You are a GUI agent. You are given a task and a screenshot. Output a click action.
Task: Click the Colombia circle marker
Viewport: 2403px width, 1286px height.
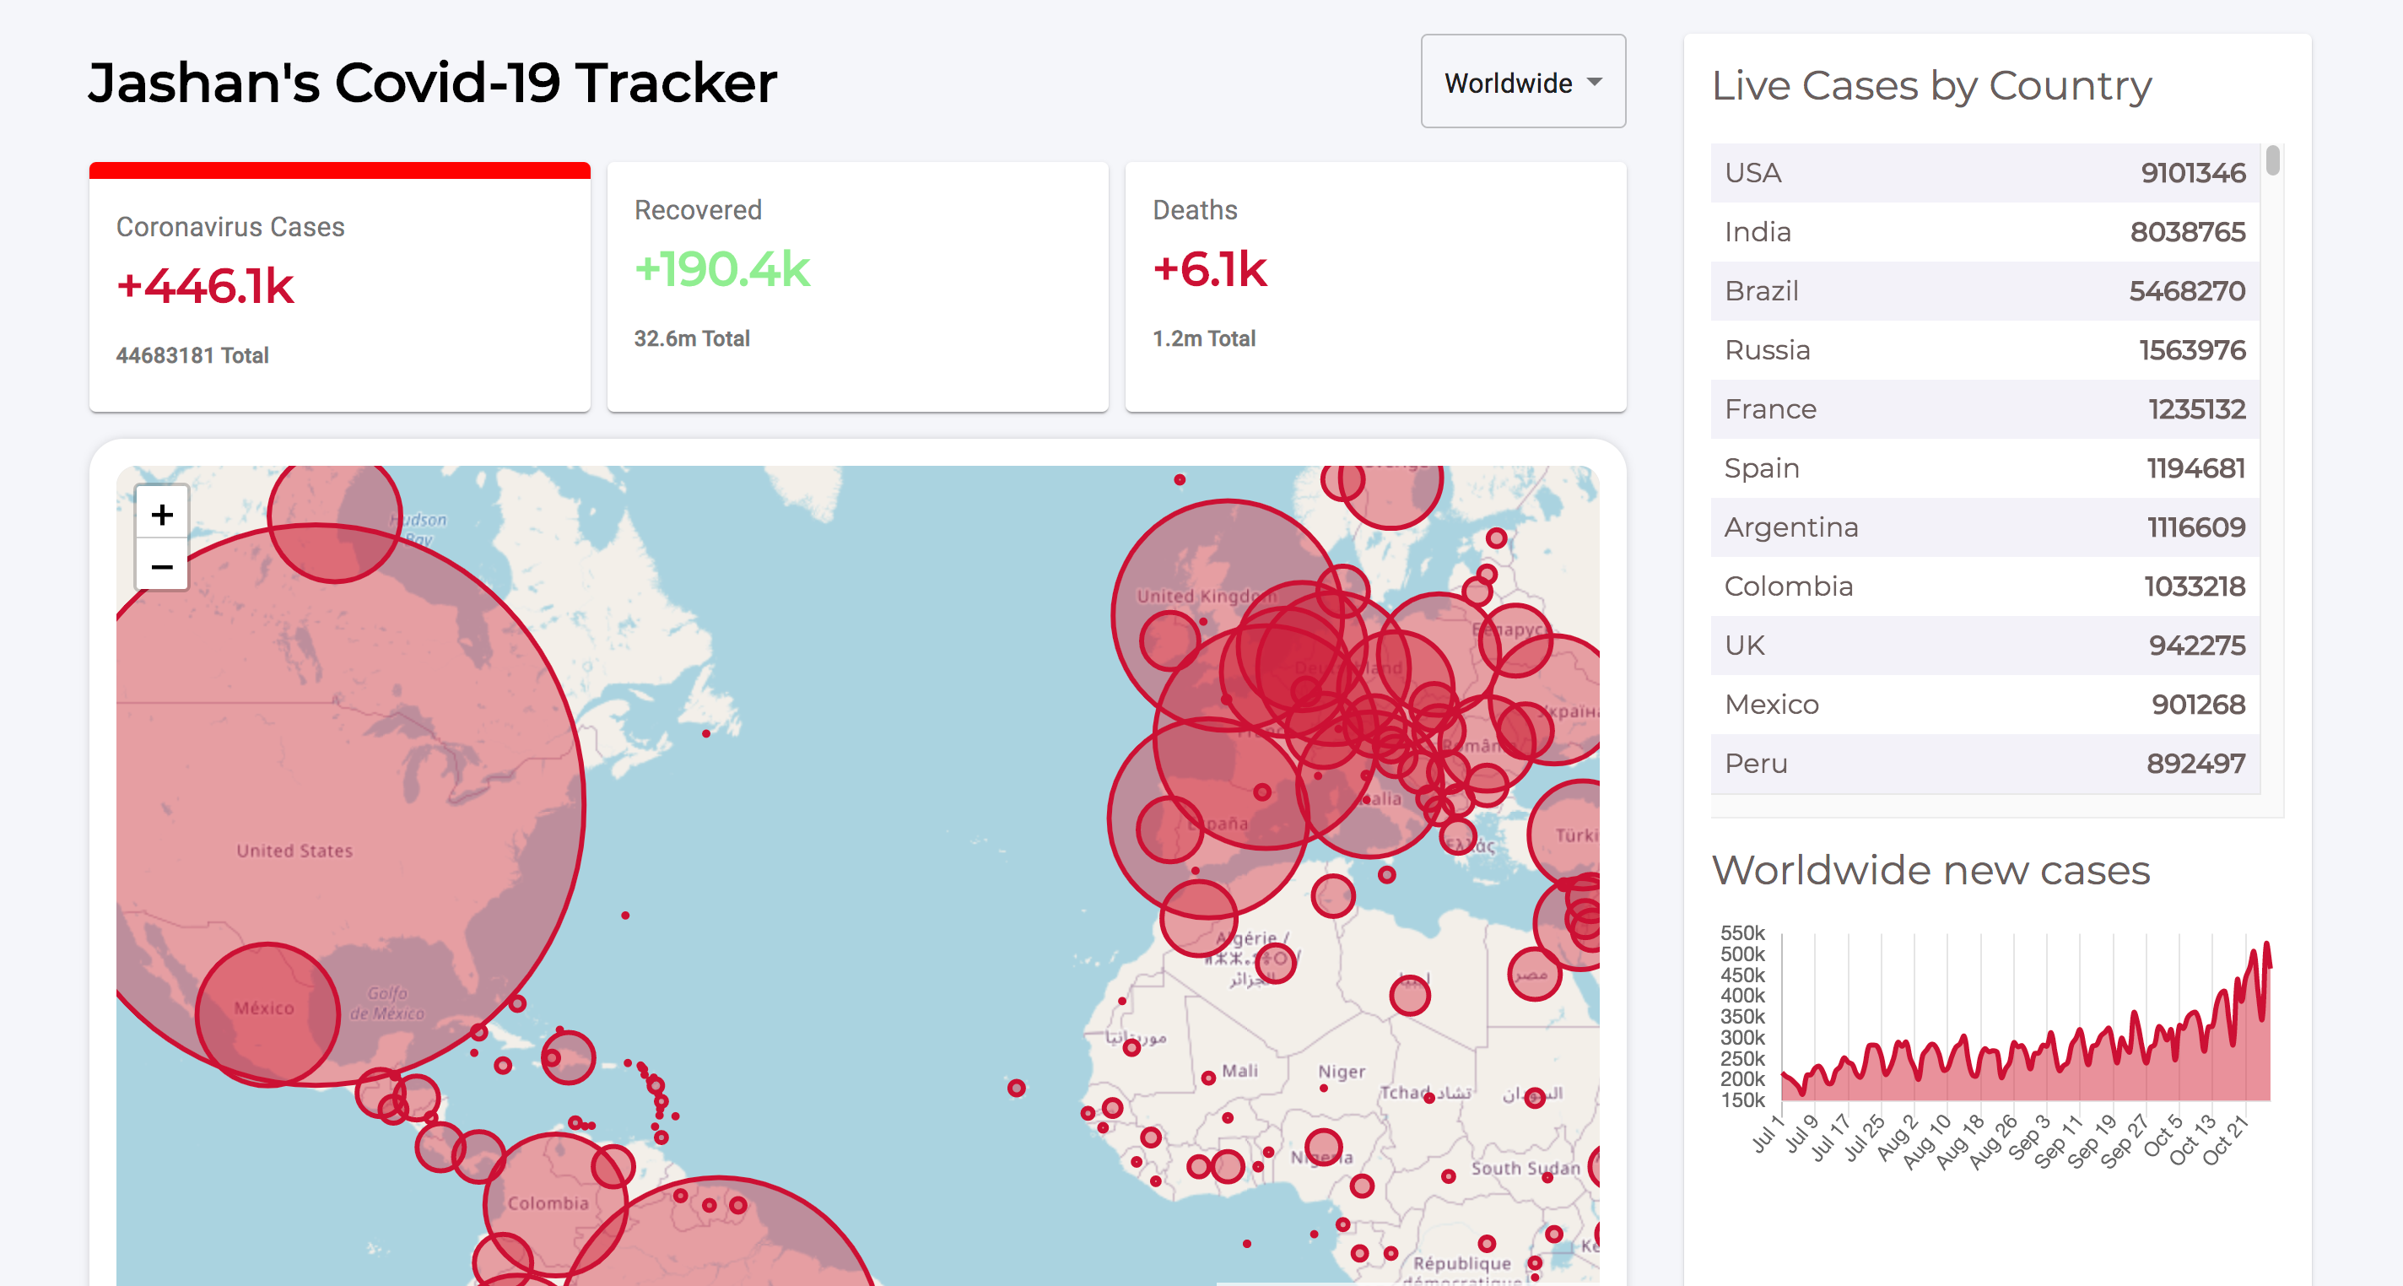(555, 1204)
